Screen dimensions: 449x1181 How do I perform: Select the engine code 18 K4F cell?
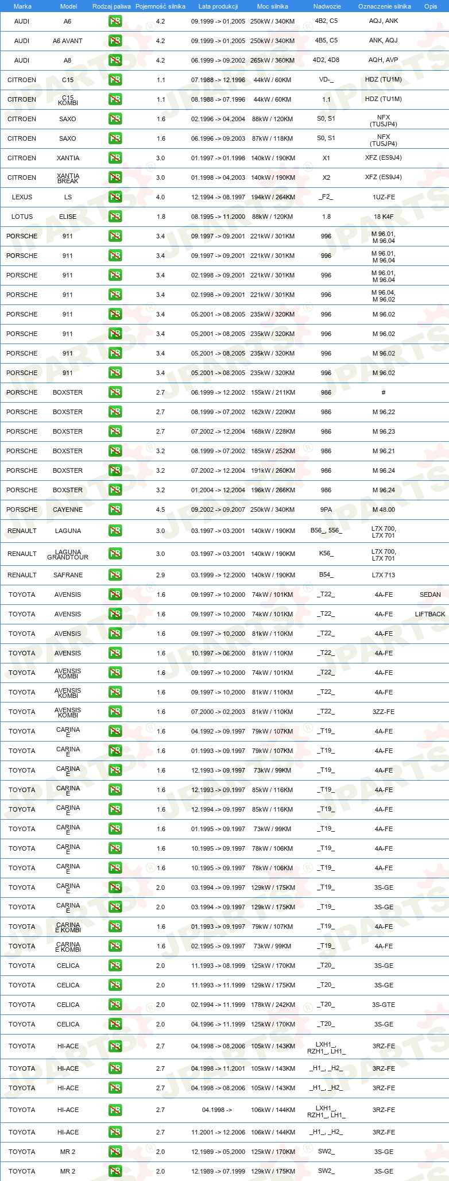pyautogui.click(x=384, y=217)
